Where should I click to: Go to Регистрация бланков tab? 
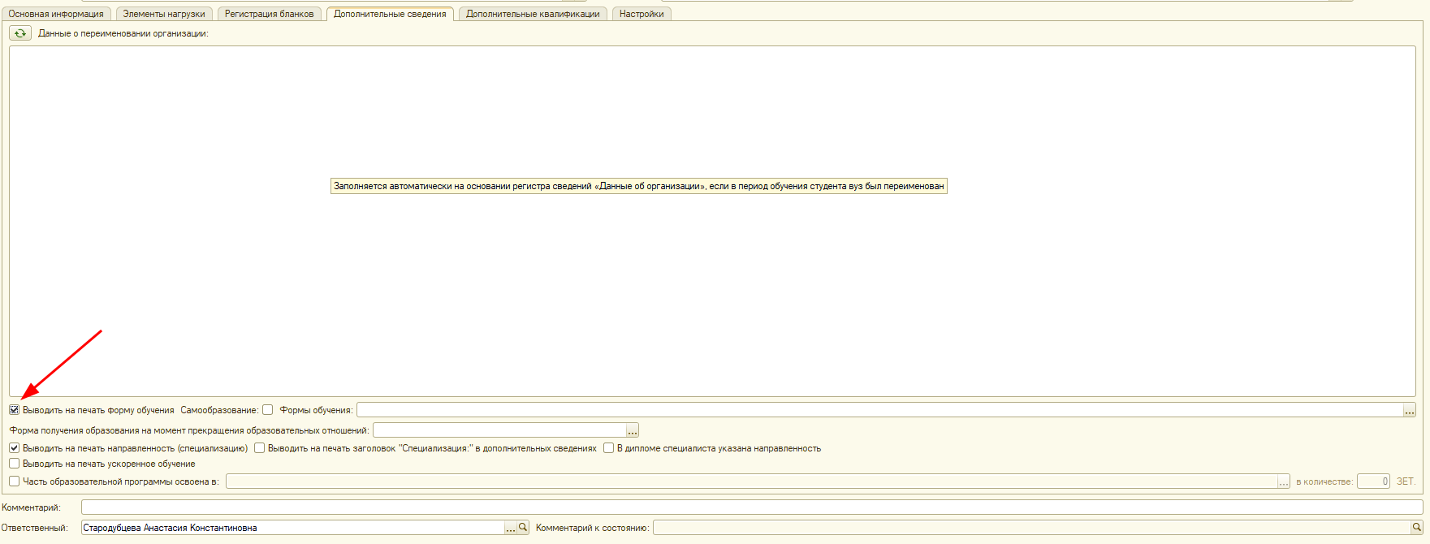[269, 14]
